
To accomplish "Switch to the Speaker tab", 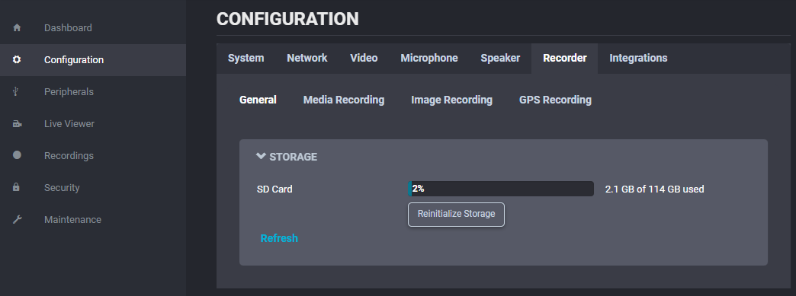I will point(500,59).
